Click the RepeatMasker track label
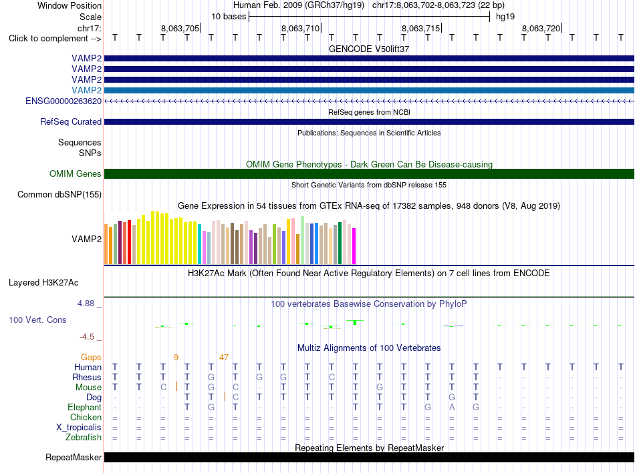Screen dimensions: 635x473 [74, 457]
